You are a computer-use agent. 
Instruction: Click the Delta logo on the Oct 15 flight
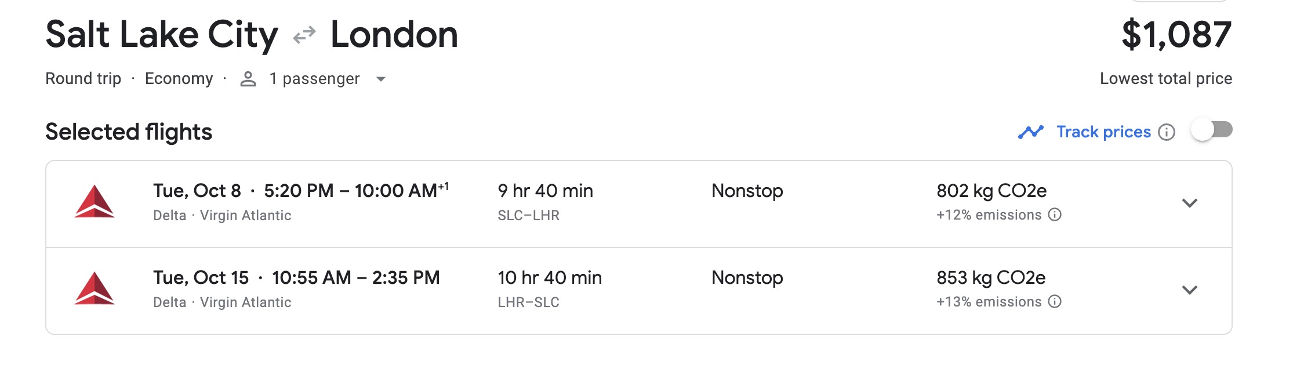tap(95, 289)
